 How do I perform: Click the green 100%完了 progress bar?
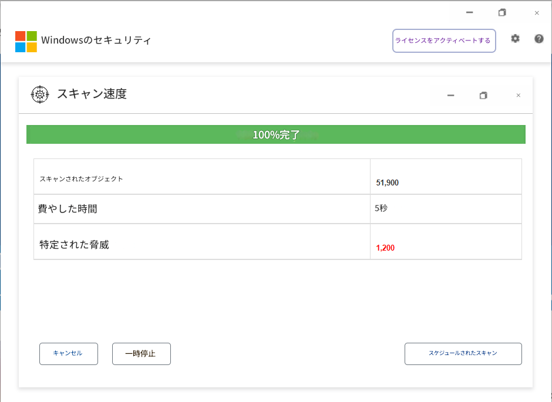point(276,134)
